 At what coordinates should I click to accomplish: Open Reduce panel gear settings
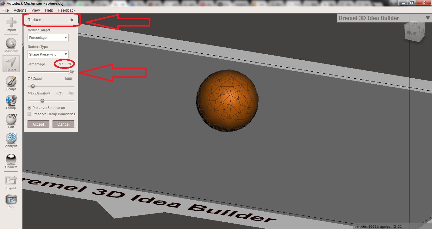(x=72, y=20)
